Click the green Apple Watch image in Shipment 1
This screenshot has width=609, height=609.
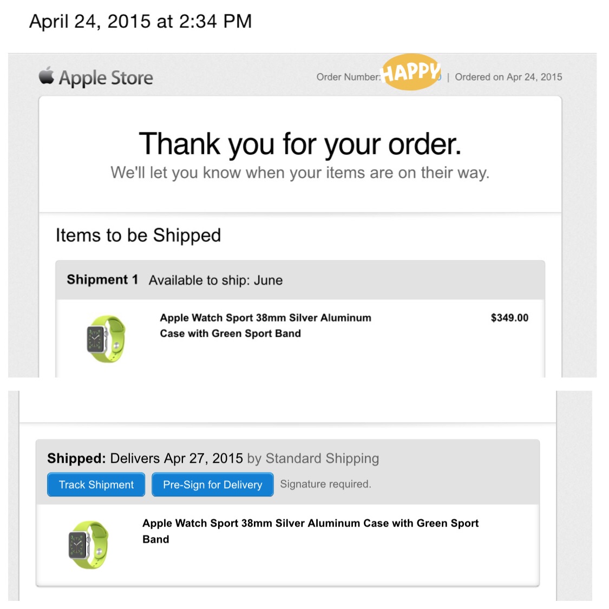pyautogui.click(x=106, y=339)
